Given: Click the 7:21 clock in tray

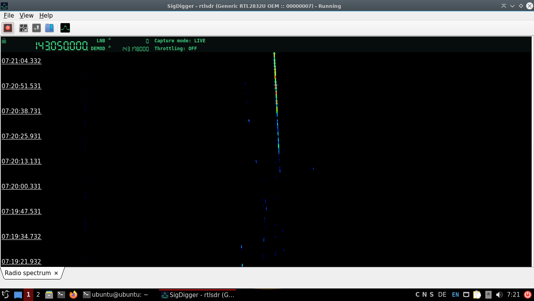Looking at the screenshot, I should tap(514, 295).
